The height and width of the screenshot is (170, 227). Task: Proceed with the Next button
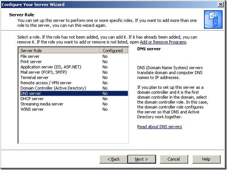coord(141,159)
